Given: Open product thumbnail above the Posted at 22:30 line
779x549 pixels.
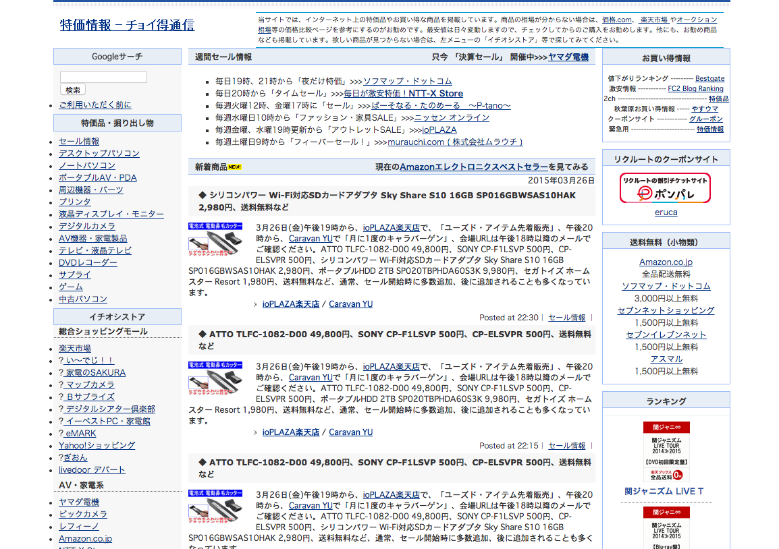Looking at the screenshot, I should [215, 238].
